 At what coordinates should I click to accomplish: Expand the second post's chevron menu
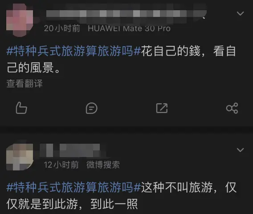[x=240, y=150]
